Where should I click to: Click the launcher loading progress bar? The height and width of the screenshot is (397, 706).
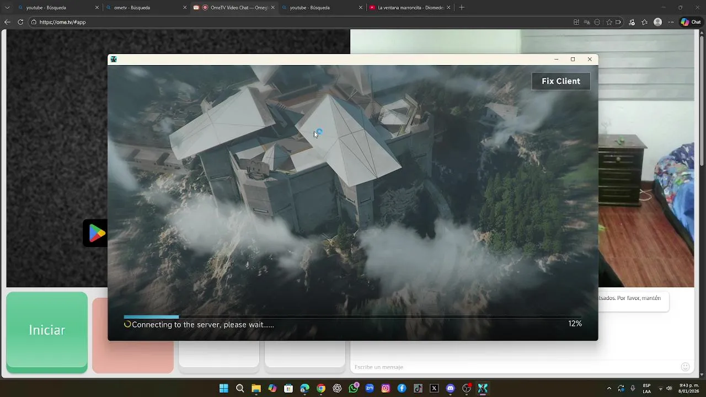click(353, 317)
